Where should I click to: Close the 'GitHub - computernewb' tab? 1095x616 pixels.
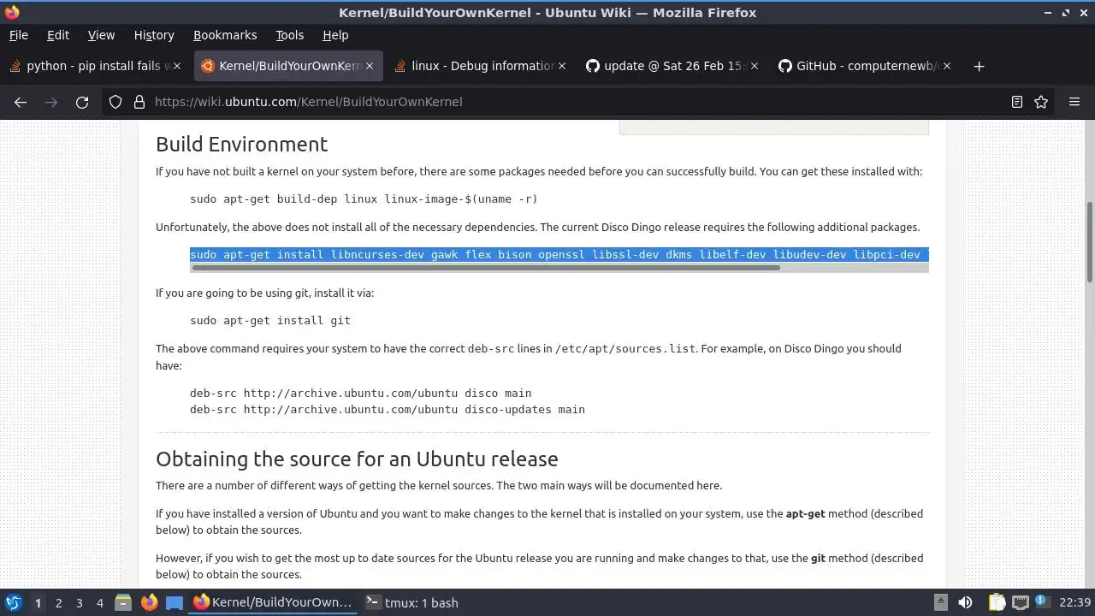[946, 66]
